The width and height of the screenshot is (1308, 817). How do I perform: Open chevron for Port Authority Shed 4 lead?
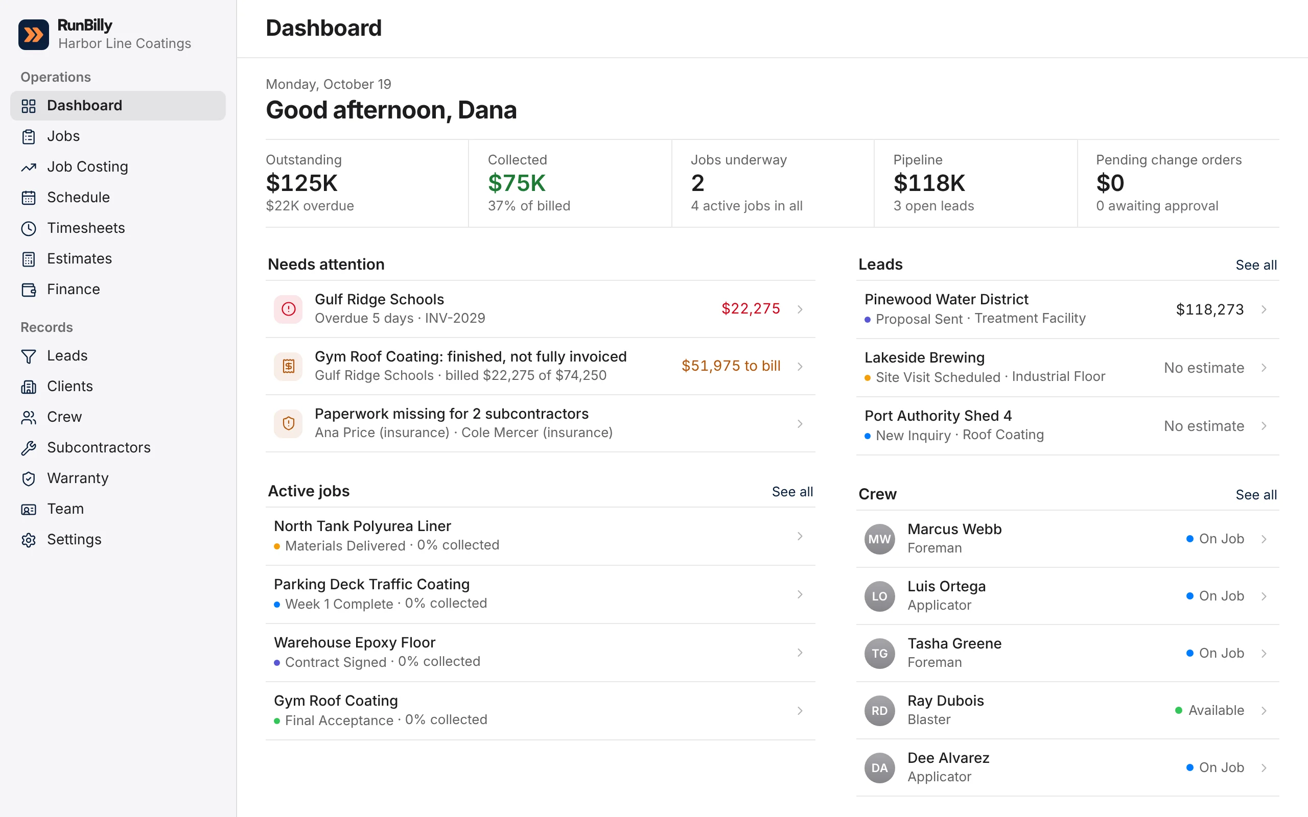[x=1264, y=426]
